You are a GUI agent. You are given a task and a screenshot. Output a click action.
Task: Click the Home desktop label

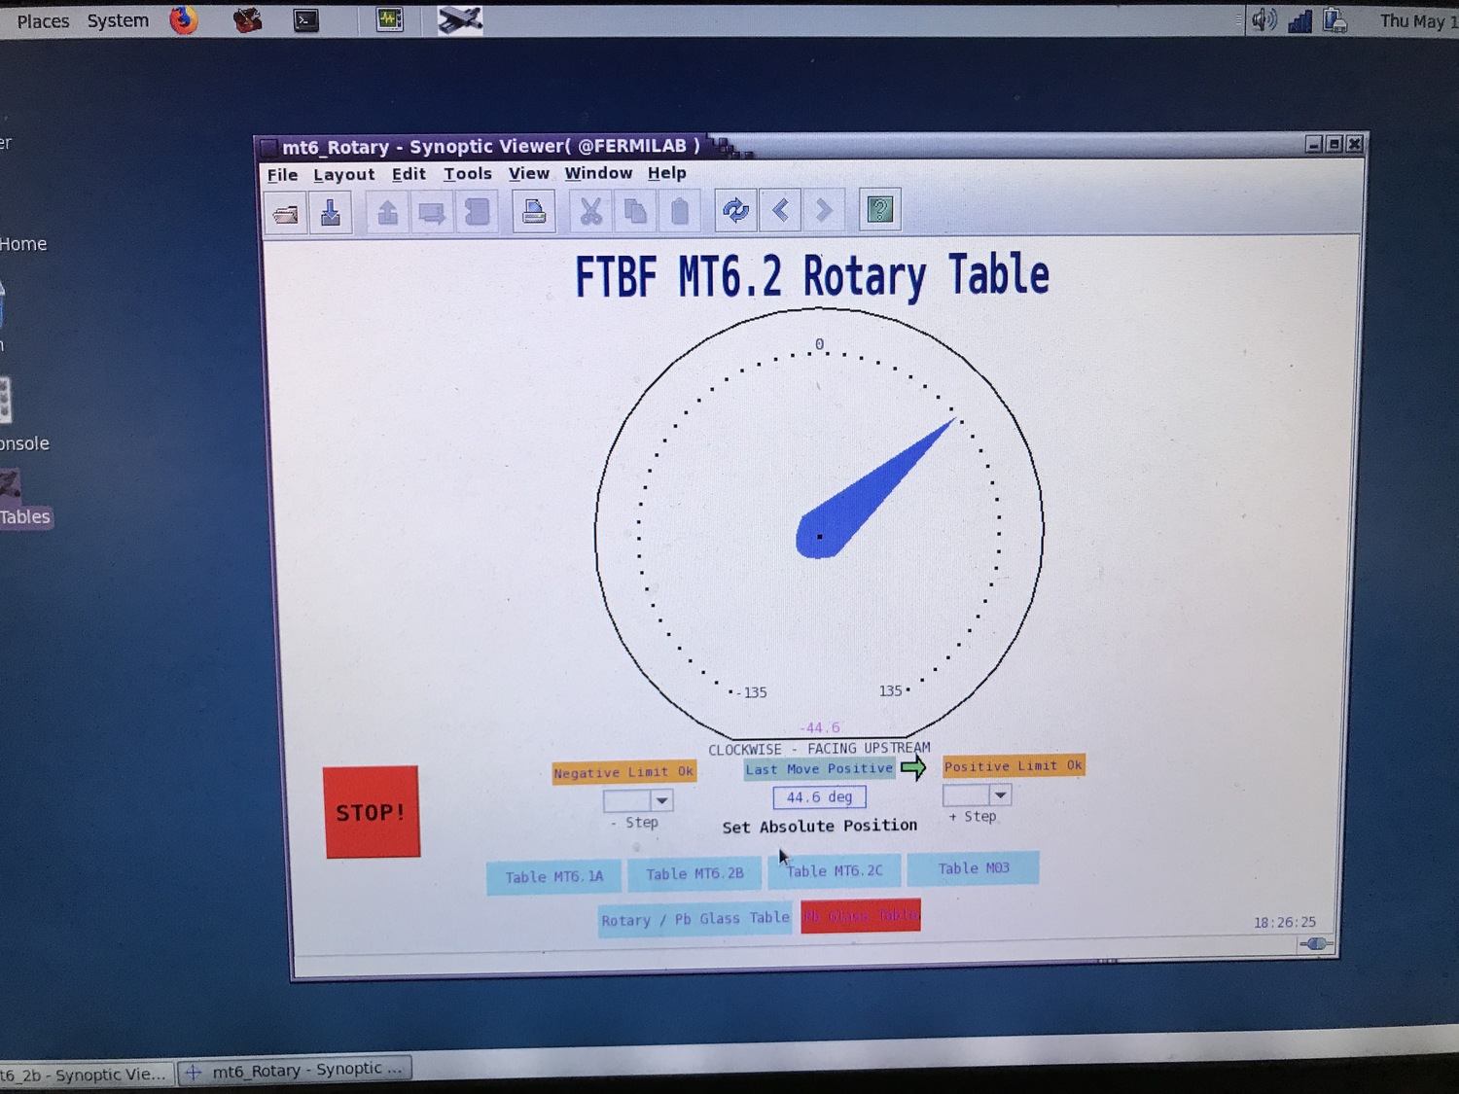23,244
